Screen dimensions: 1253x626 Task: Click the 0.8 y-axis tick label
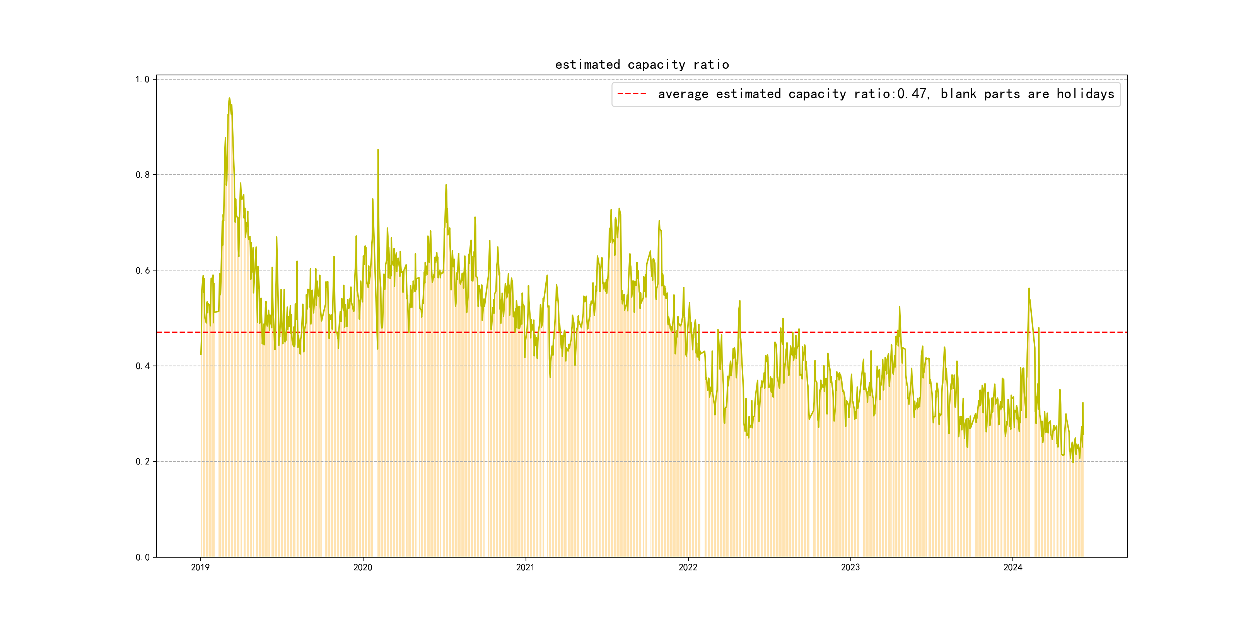[142, 175]
